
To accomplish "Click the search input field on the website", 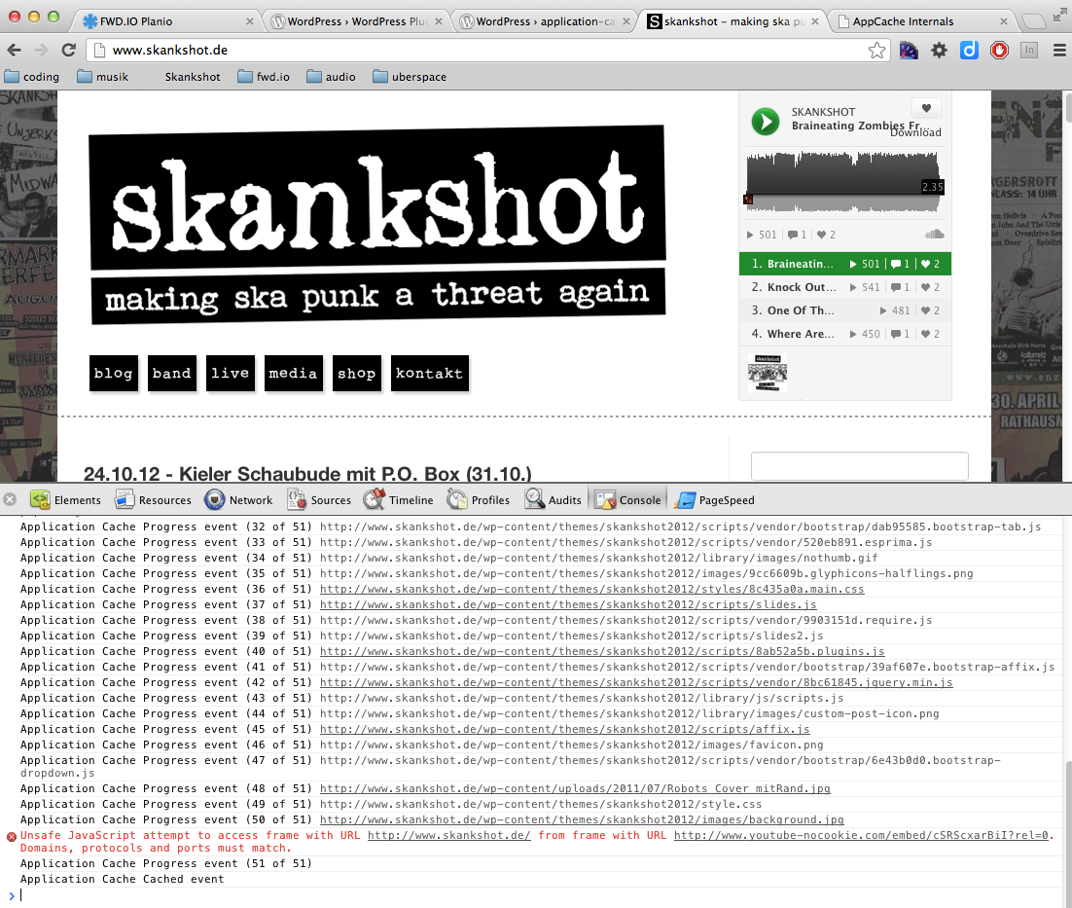I will pos(859,466).
